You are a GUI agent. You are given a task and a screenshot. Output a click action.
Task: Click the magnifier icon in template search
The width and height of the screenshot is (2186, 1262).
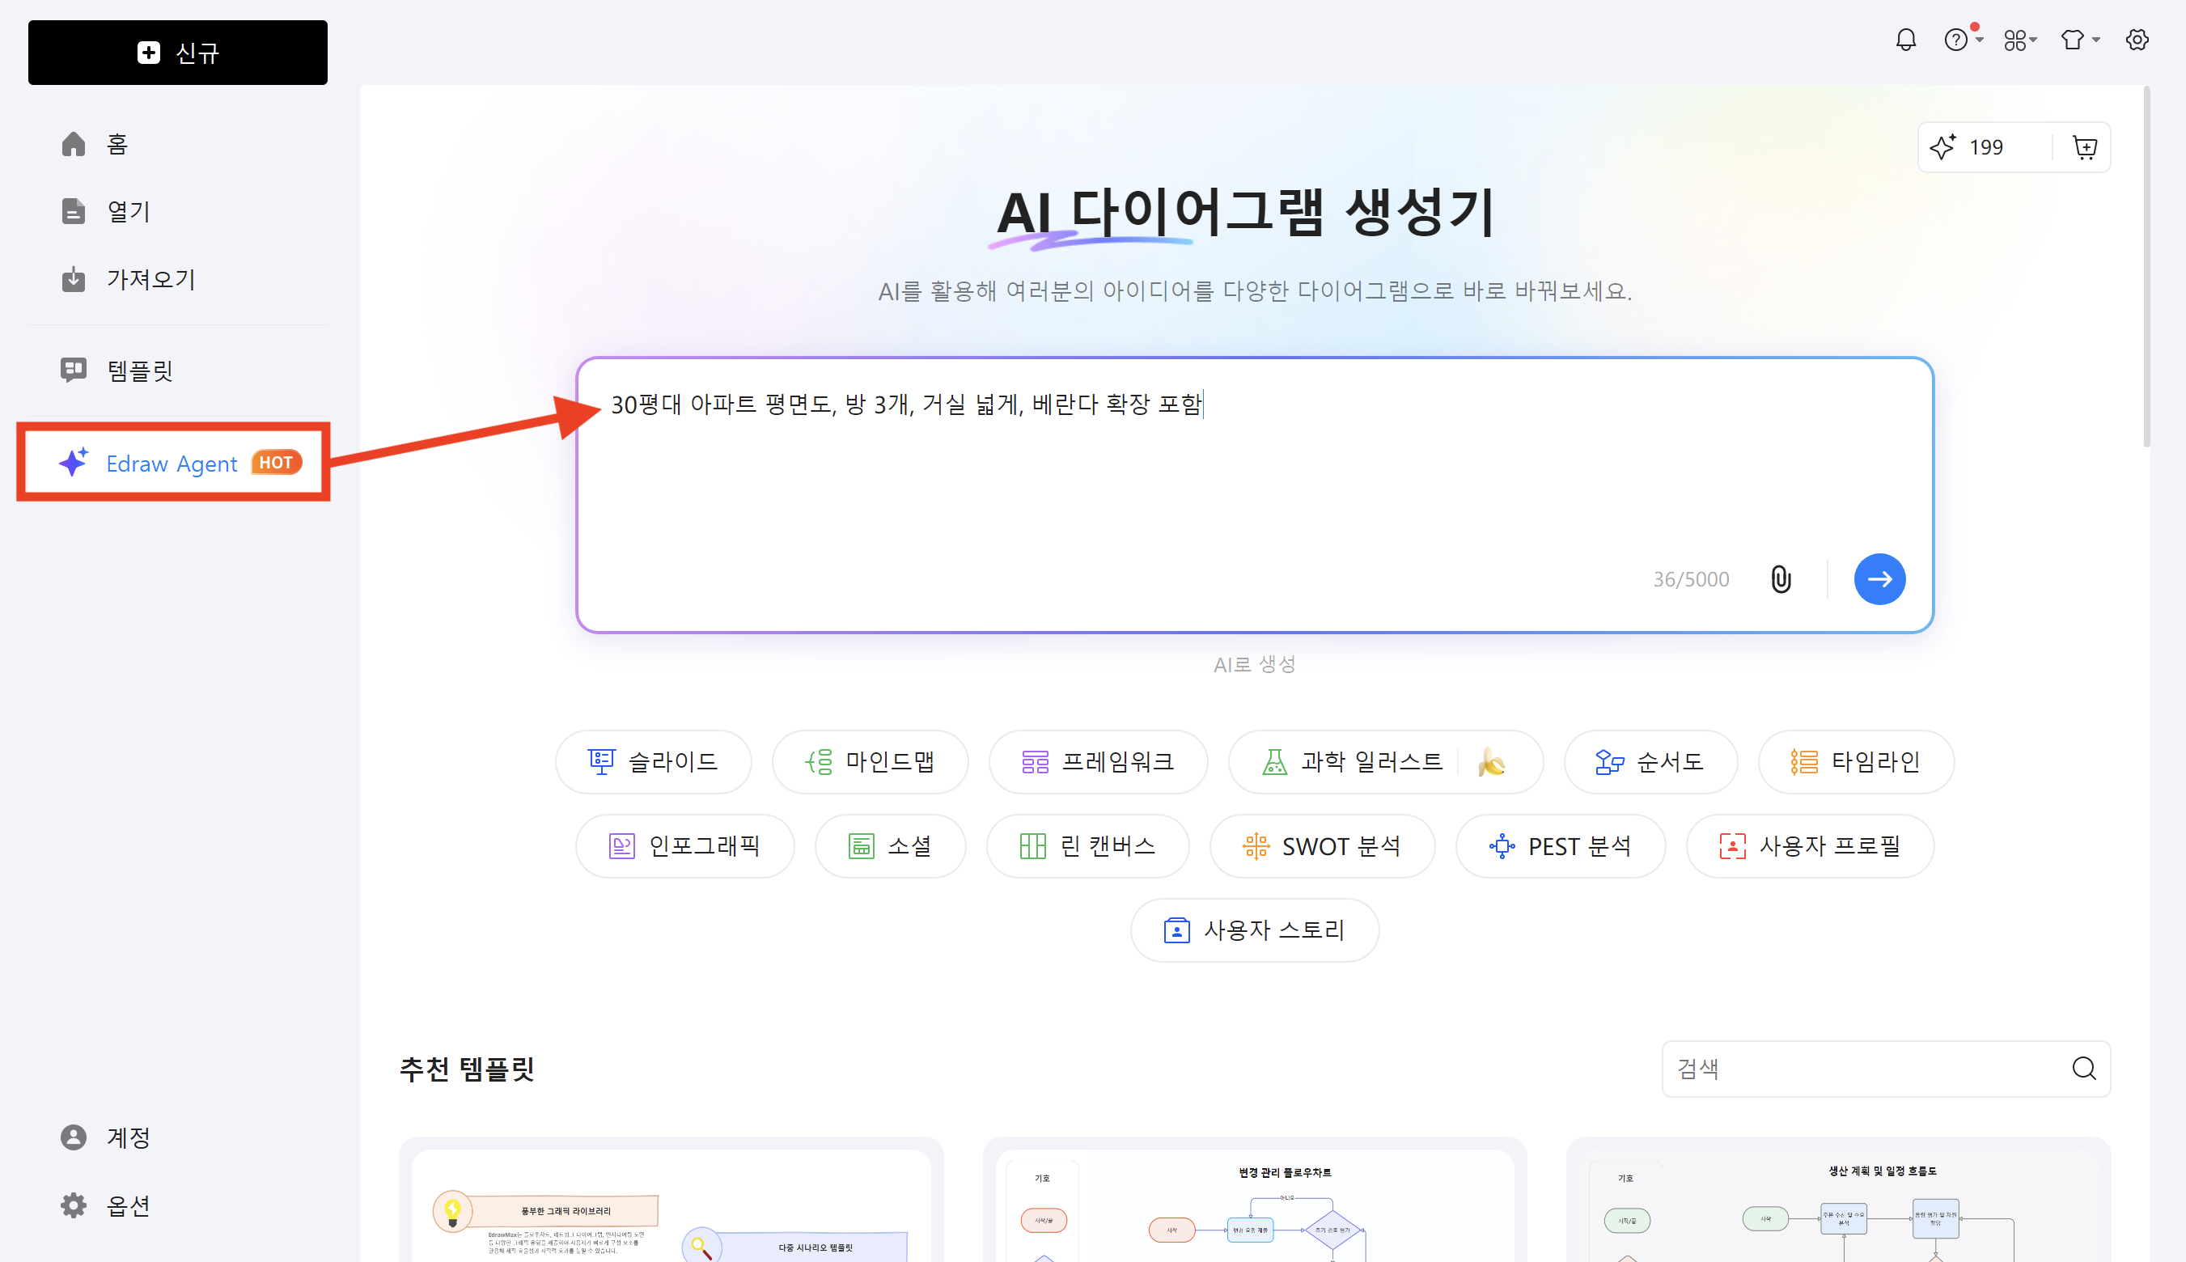2084,1069
